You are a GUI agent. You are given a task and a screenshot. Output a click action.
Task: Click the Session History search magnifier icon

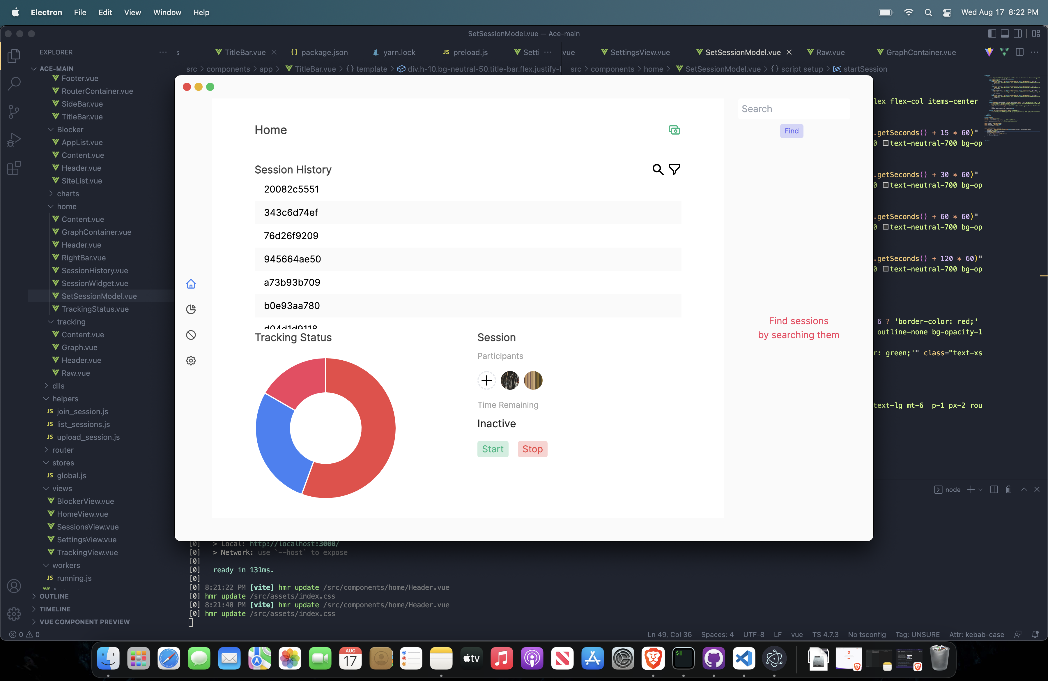click(x=657, y=170)
